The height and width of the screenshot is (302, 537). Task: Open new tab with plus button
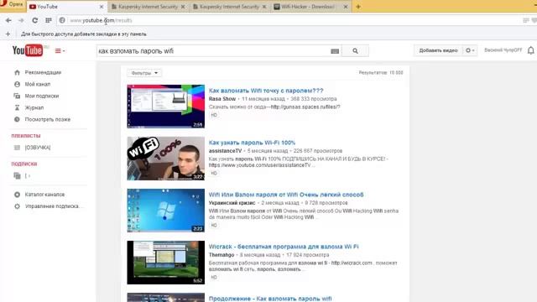pyautogui.click(x=358, y=7)
